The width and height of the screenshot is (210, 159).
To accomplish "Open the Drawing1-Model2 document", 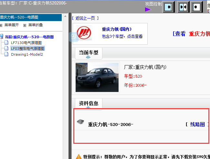I will (x=27, y=54).
